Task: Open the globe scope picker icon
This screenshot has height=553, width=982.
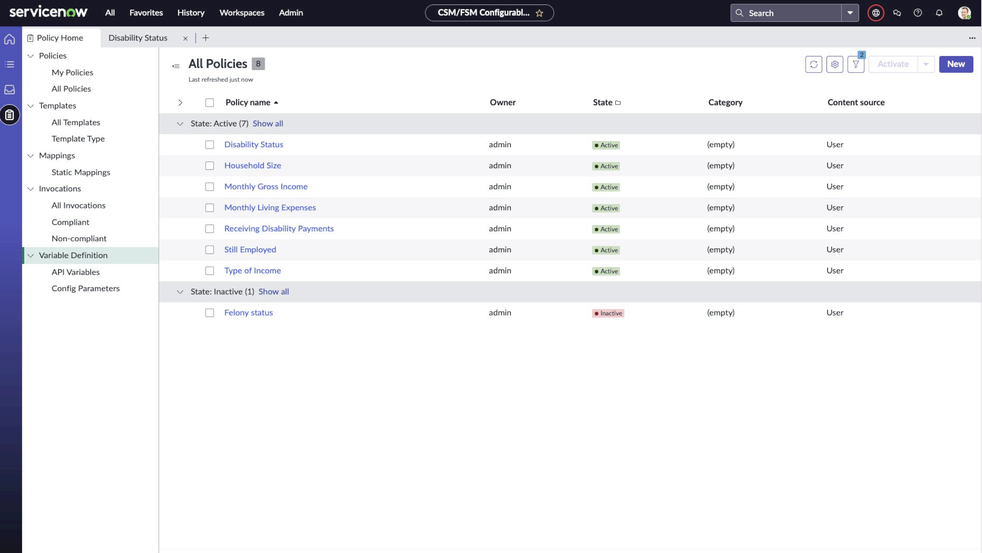Action: 876,13
